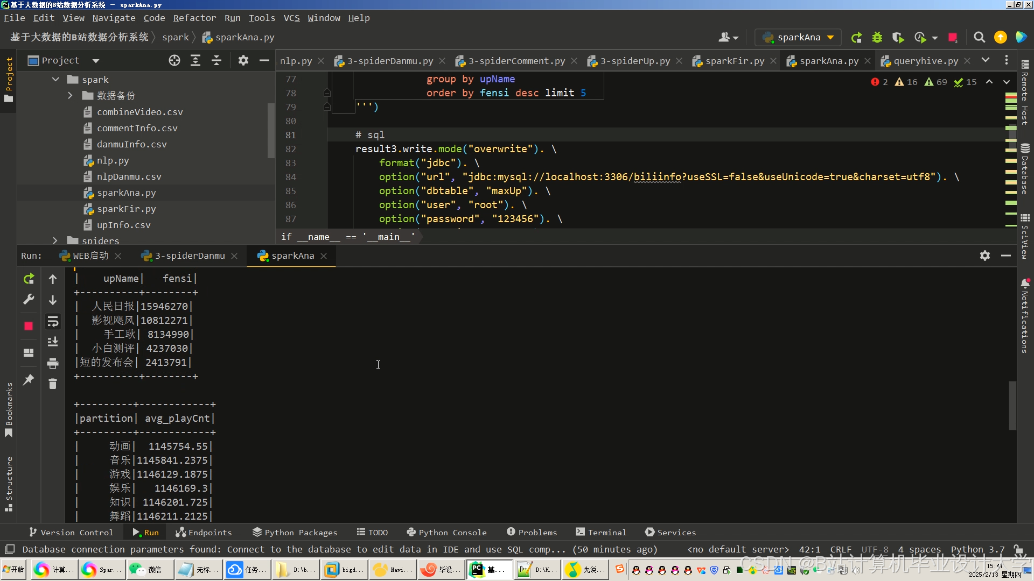
Task: Toggle soft-wrap in Run console
Action: (53, 322)
